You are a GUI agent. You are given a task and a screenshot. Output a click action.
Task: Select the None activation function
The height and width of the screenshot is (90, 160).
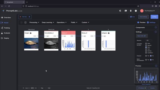pyautogui.click(x=146, y=43)
